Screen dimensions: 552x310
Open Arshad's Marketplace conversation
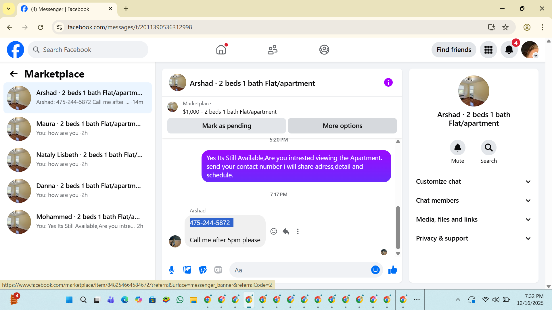click(x=78, y=98)
